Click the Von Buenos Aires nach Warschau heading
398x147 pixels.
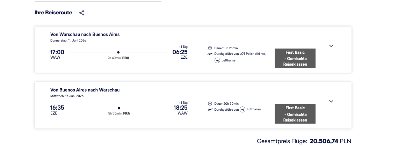tap(85, 90)
